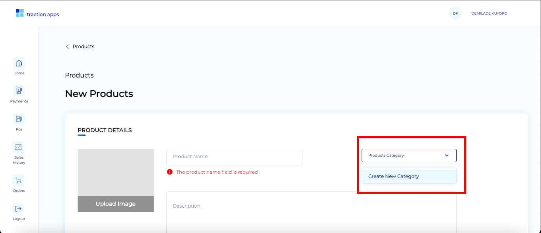The image size is (541, 233).
Task: Click the back chevron beside Products
Action: point(67,46)
